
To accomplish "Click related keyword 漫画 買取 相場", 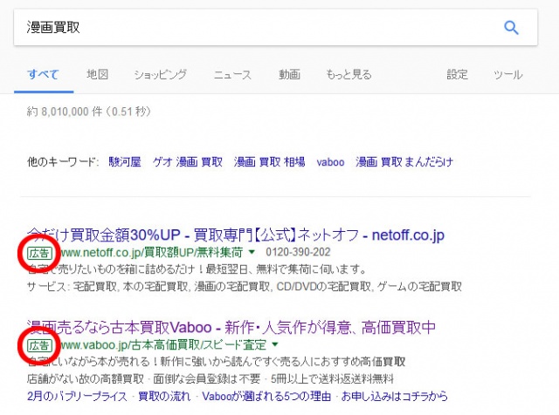I will [270, 162].
